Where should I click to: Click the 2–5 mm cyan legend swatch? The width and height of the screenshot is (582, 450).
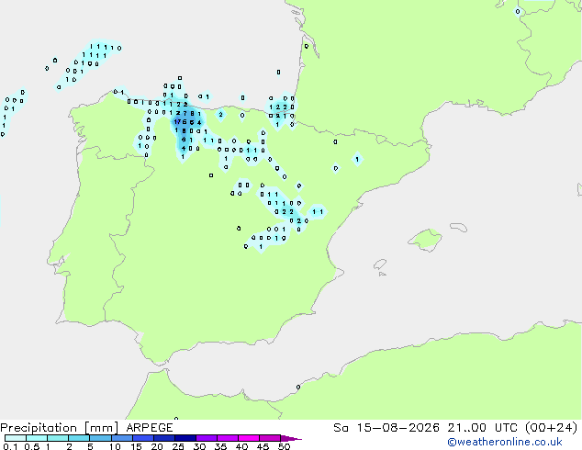click(79, 438)
